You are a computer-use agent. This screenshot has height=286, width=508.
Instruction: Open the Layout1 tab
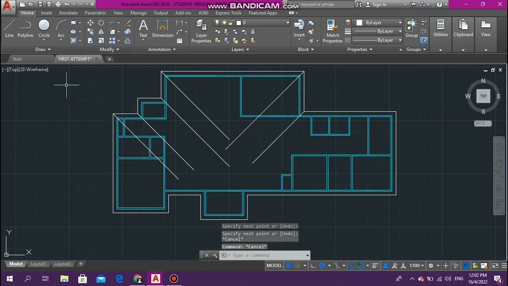38,264
